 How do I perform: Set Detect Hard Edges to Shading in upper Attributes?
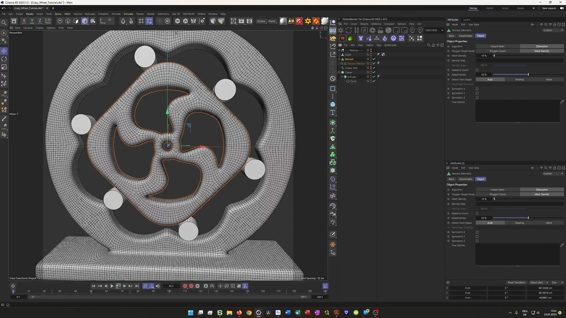(520, 79)
